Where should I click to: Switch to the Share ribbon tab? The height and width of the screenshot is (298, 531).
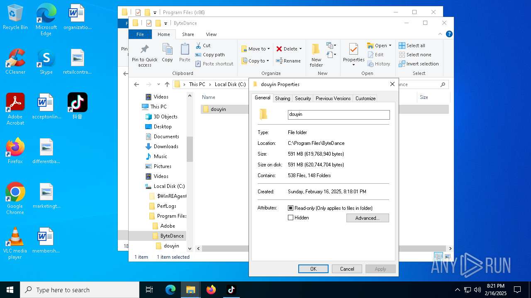[x=188, y=34]
